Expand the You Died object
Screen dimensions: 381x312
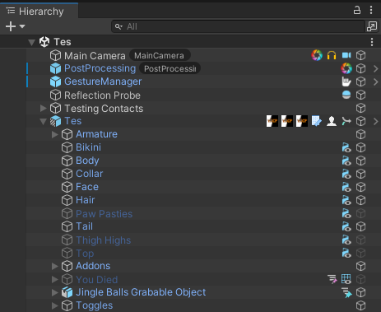(x=55, y=279)
